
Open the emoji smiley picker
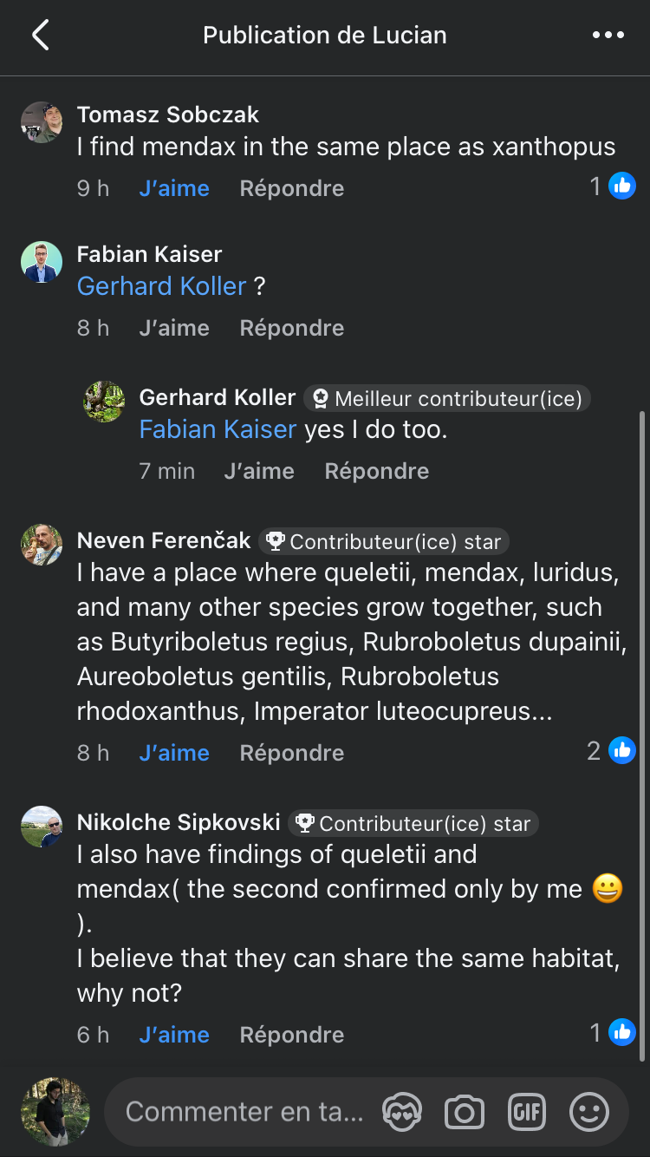point(588,1112)
